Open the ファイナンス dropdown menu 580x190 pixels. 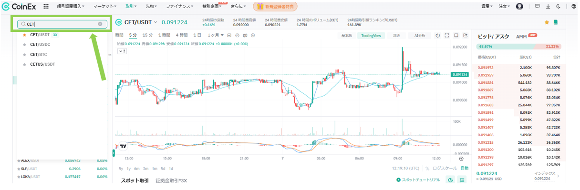pos(180,7)
